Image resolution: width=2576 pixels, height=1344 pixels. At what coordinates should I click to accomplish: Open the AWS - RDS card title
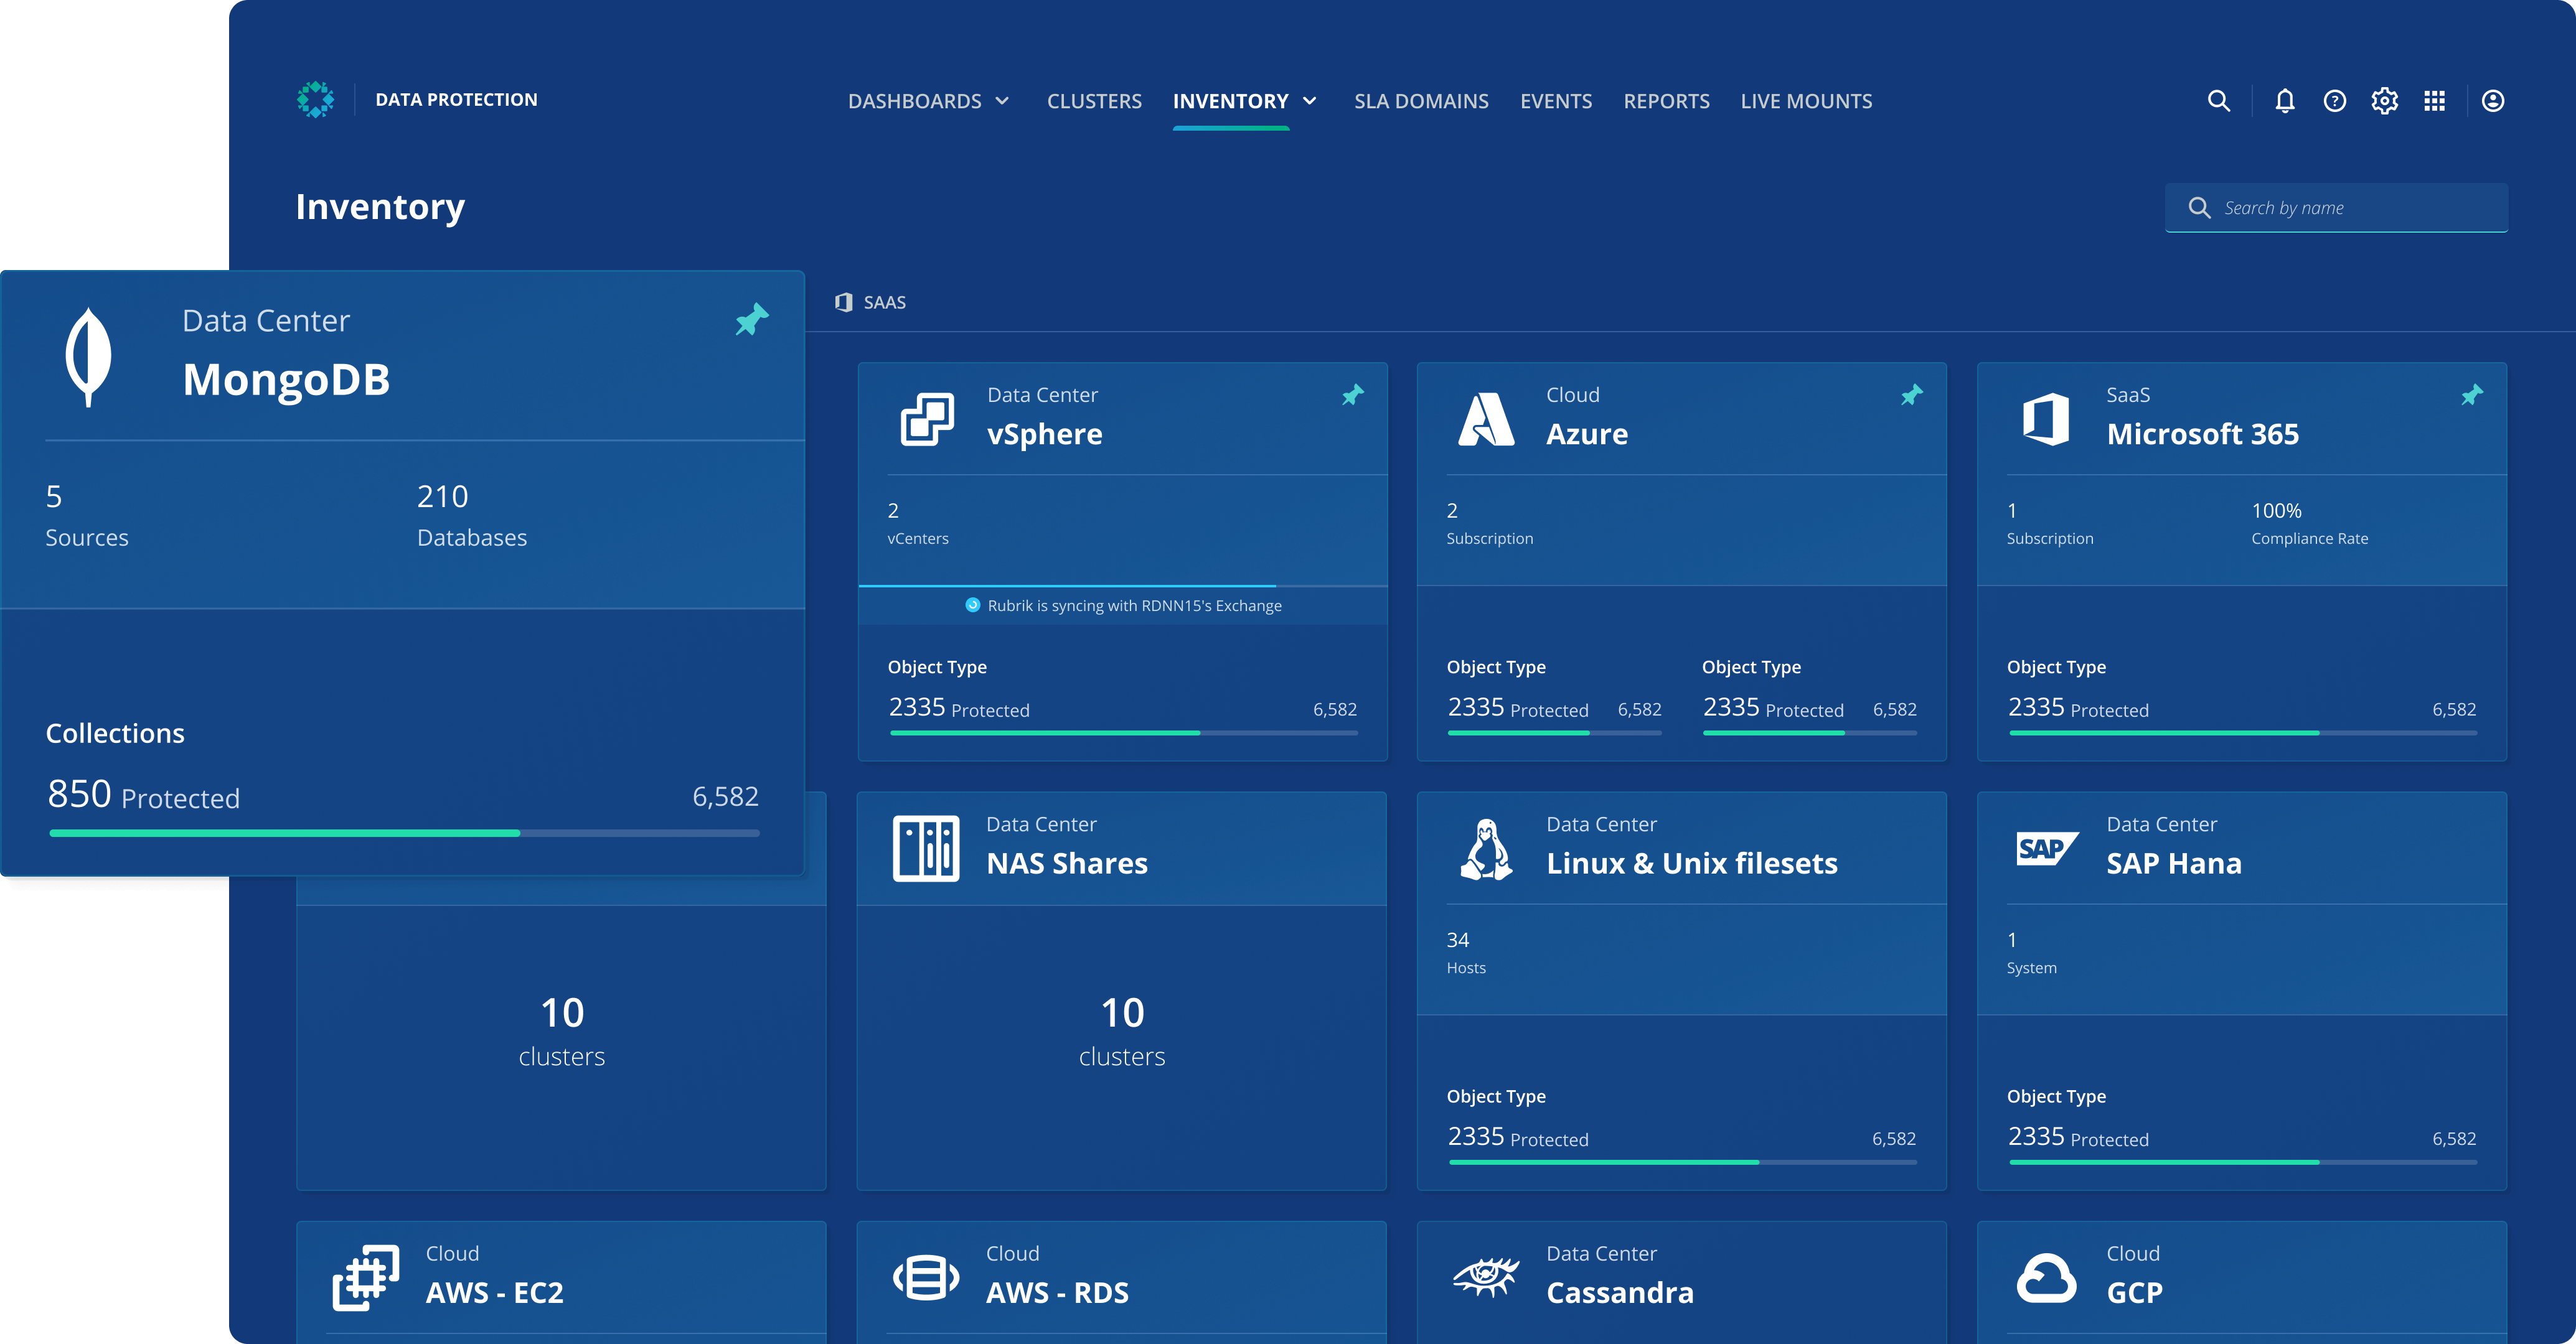(x=1056, y=1292)
